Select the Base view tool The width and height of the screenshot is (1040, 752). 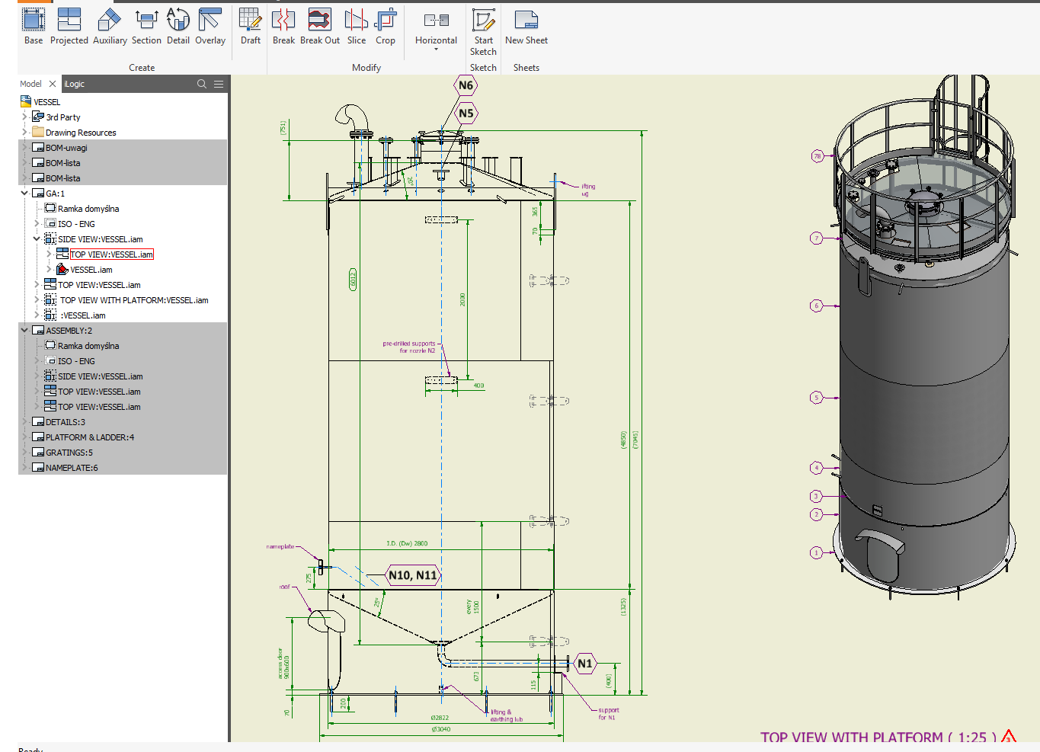point(34,26)
